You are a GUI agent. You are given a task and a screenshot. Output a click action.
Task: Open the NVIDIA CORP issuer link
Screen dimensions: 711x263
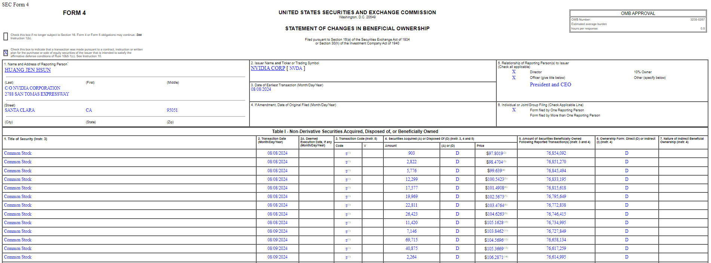click(268, 68)
